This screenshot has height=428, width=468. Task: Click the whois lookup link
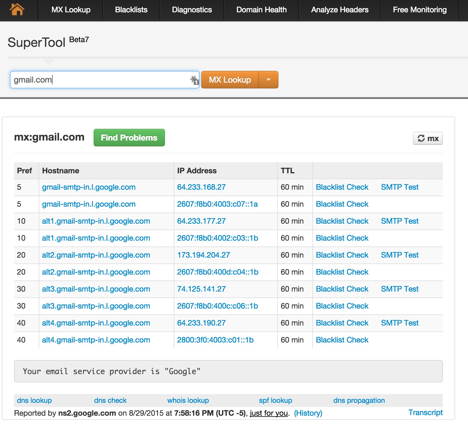[188, 400]
